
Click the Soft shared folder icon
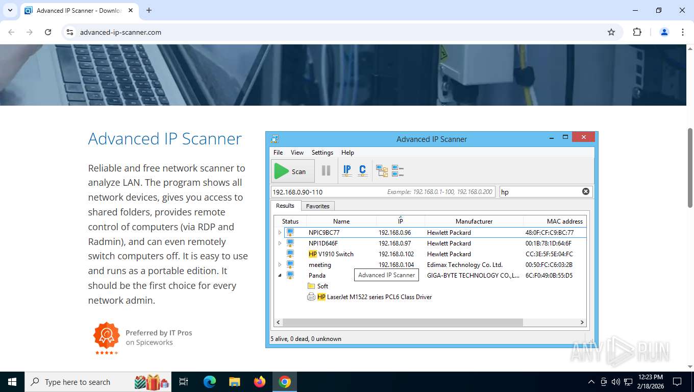tap(311, 286)
